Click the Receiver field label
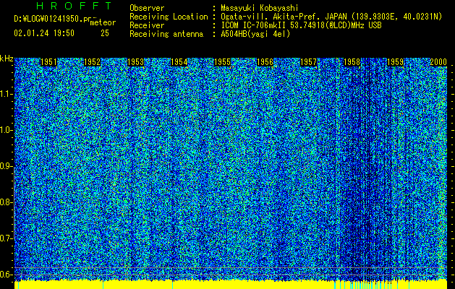The height and width of the screenshot is (289, 455). (x=147, y=25)
